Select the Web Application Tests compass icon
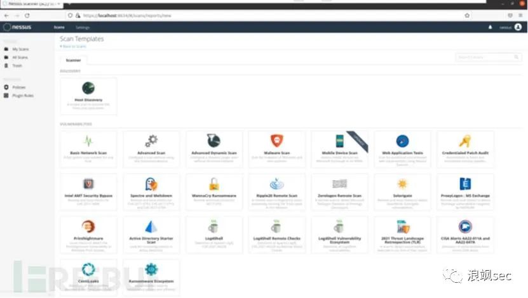This screenshot has height=298, width=528. pos(402,141)
